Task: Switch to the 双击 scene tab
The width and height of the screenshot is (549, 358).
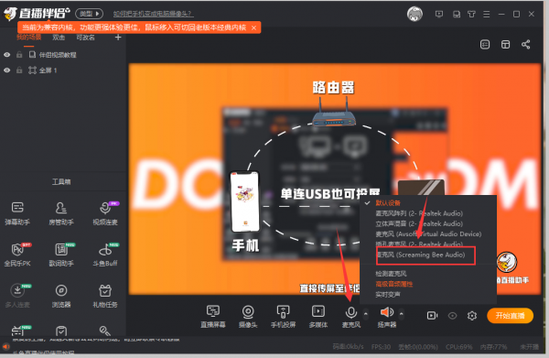Action: point(59,38)
